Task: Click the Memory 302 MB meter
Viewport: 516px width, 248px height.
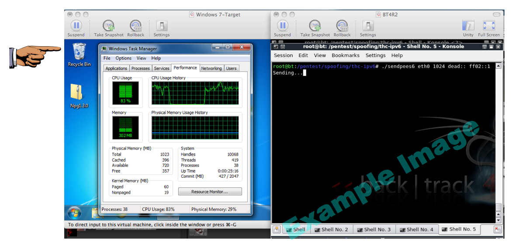Action: (125, 128)
